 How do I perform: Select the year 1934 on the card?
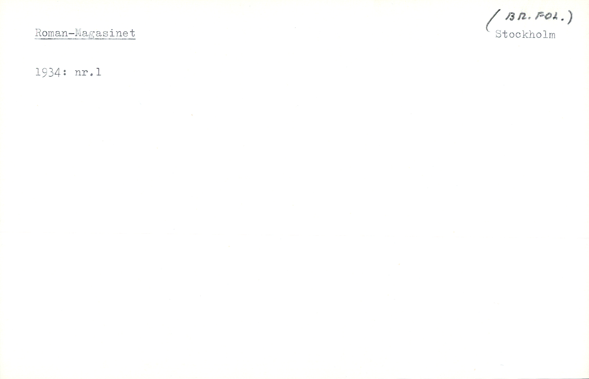pos(48,73)
